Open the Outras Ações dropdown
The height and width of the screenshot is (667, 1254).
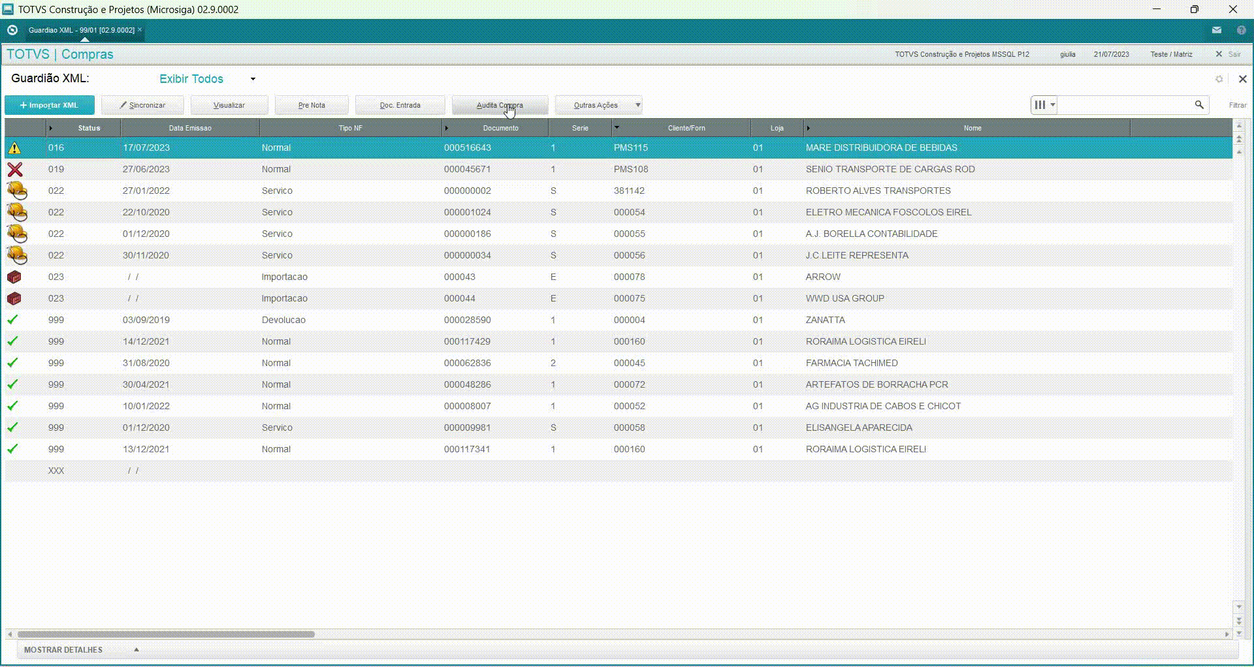(x=598, y=105)
